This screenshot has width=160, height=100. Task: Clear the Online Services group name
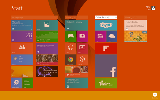pos(116,17)
